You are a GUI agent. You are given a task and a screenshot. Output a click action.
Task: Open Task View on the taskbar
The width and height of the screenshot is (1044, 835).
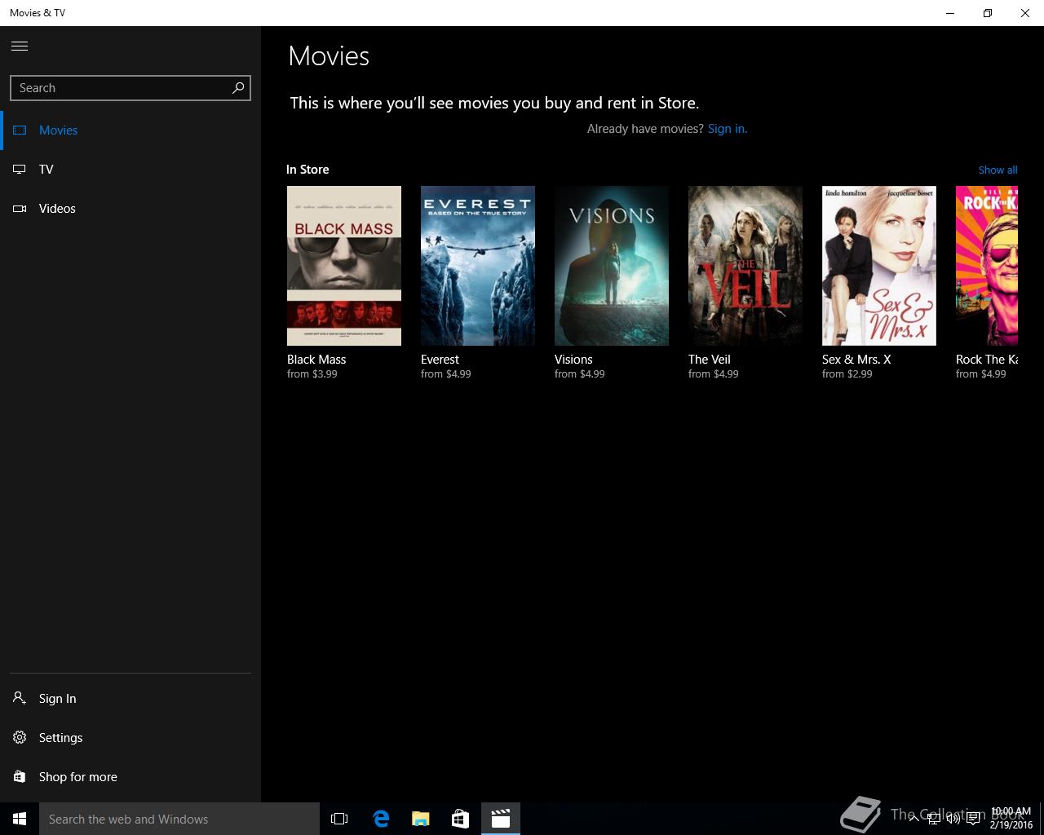pyautogui.click(x=339, y=819)
